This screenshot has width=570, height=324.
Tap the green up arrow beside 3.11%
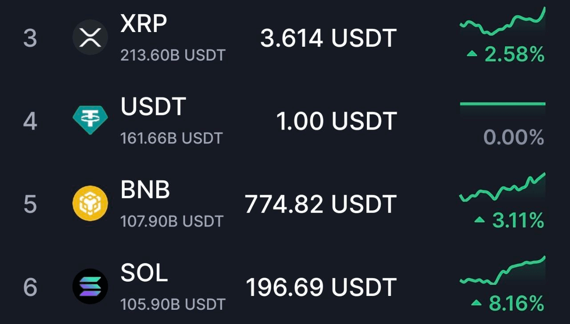click(x=479, y=220)
